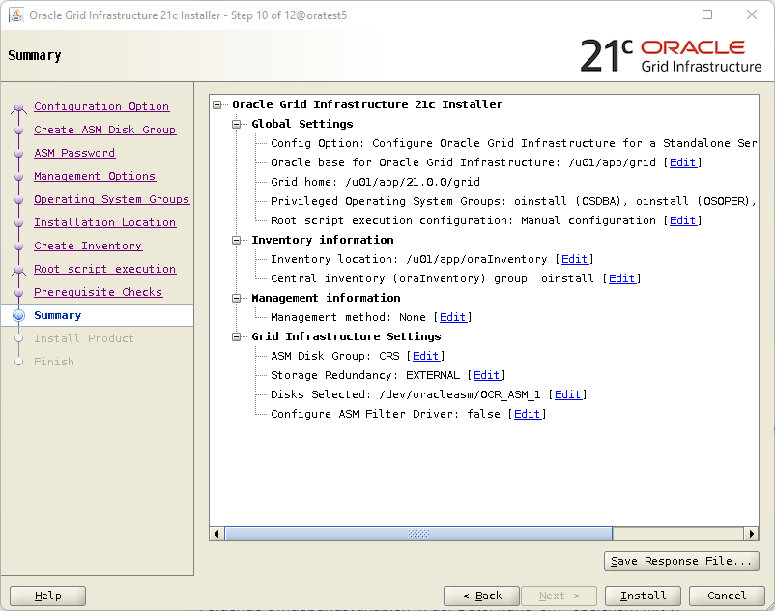Jump to Management Options step
The height and width of the screenshot is (611, 775).
[95, 176]
